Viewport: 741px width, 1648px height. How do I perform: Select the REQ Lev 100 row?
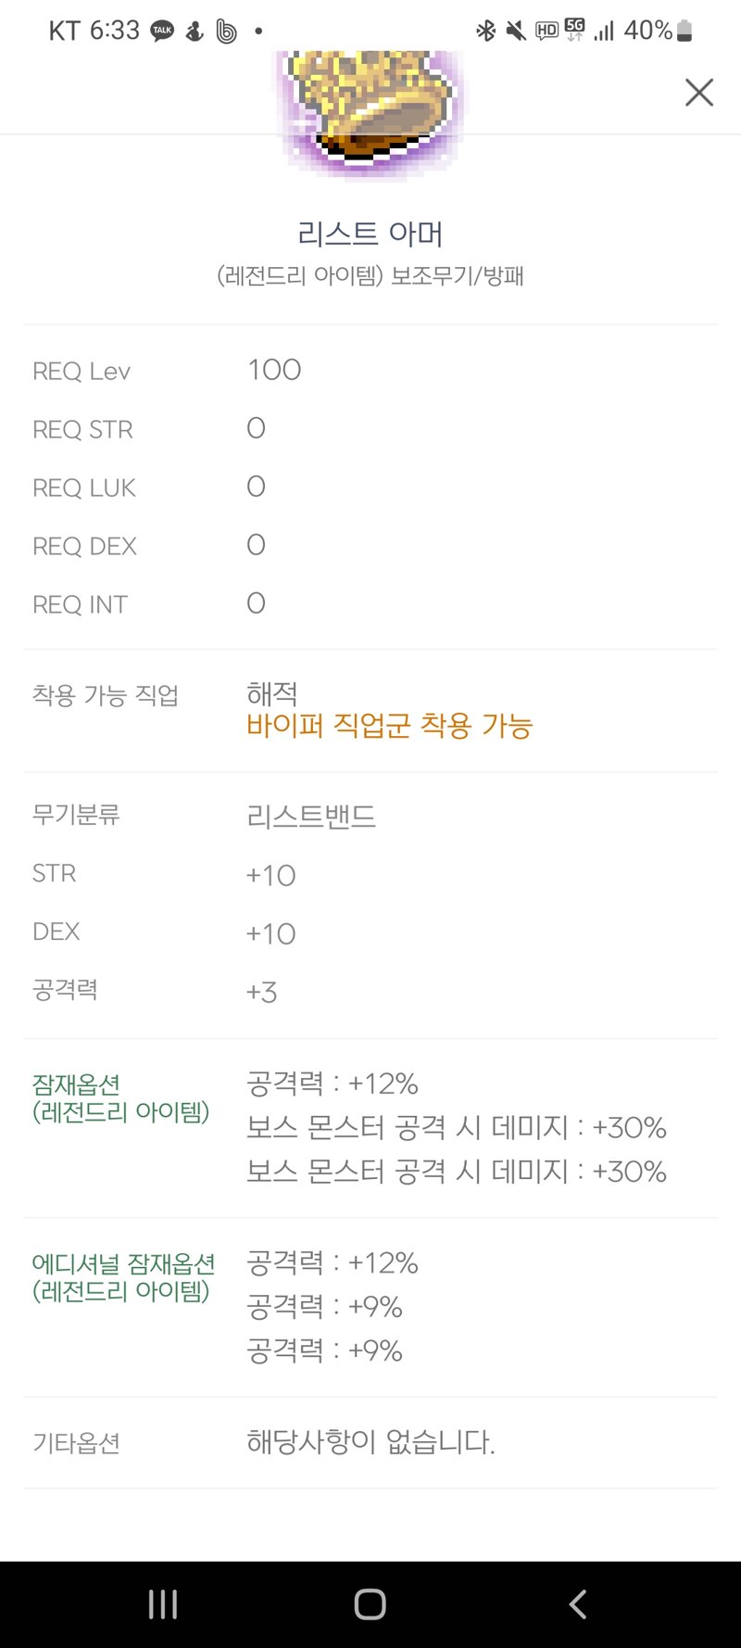tap(370, 371)
